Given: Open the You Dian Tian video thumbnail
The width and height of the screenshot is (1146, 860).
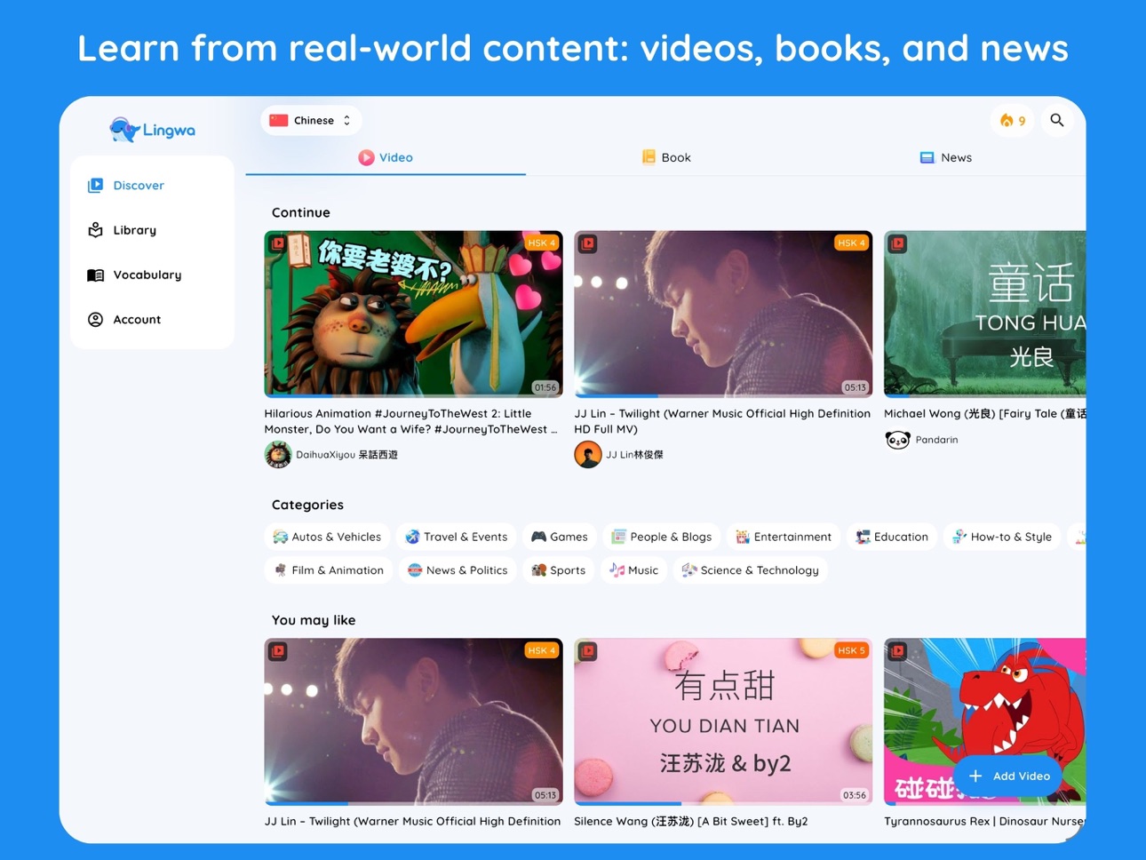Looking at the screenshot, I should tap(723, 721).
